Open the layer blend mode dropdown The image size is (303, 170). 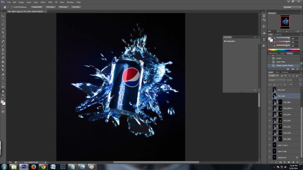(x=276, y=80)
